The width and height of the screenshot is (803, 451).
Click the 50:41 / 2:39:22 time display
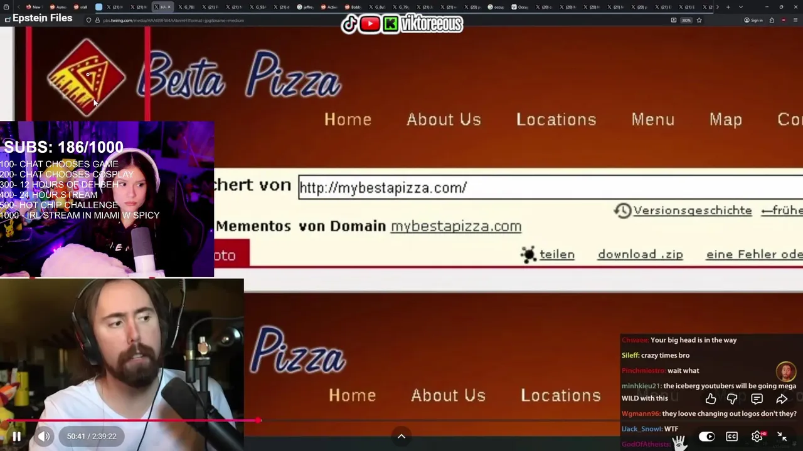(92, 437)
